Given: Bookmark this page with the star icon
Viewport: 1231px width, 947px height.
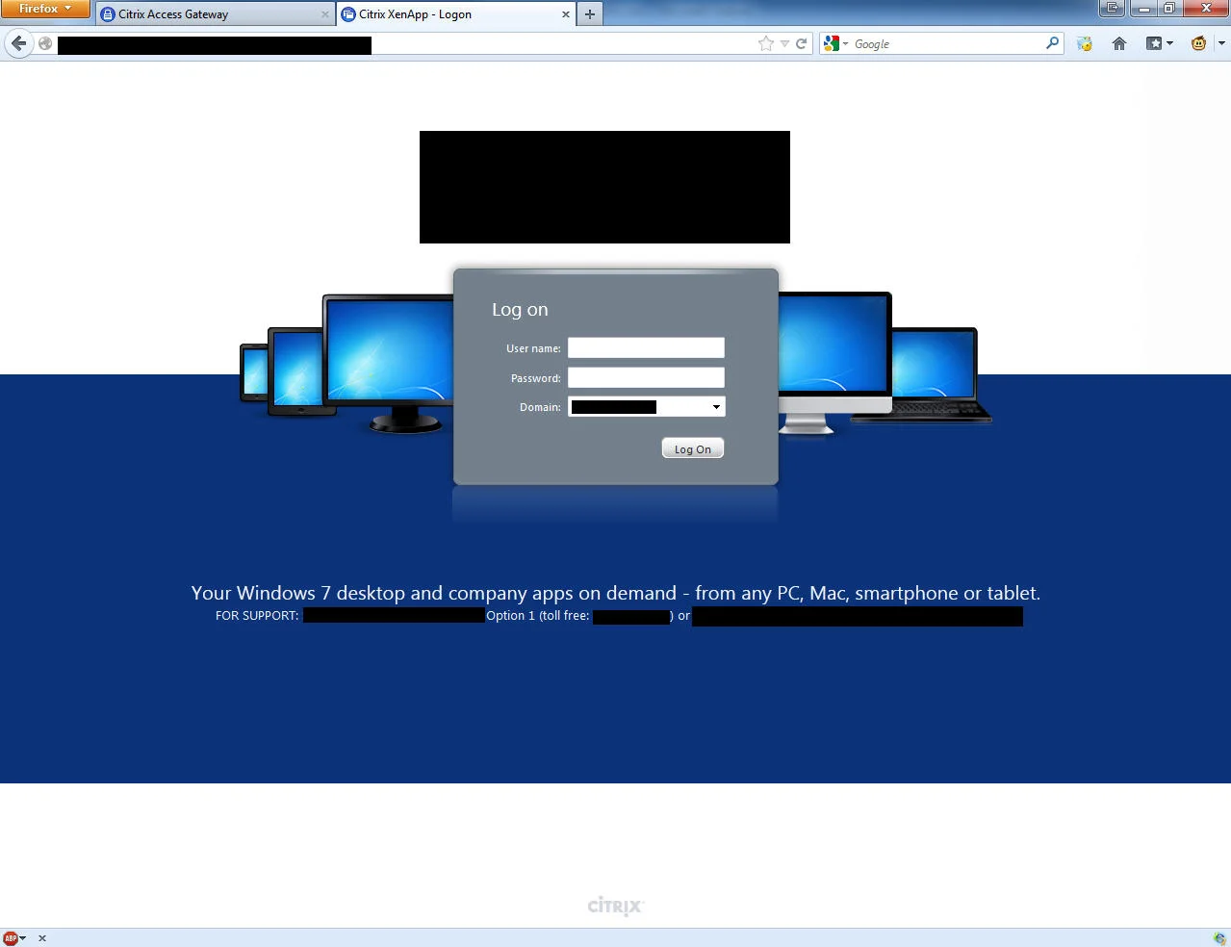Looking at the screenshot, I should pyautogui.click(x=766, y=43).
